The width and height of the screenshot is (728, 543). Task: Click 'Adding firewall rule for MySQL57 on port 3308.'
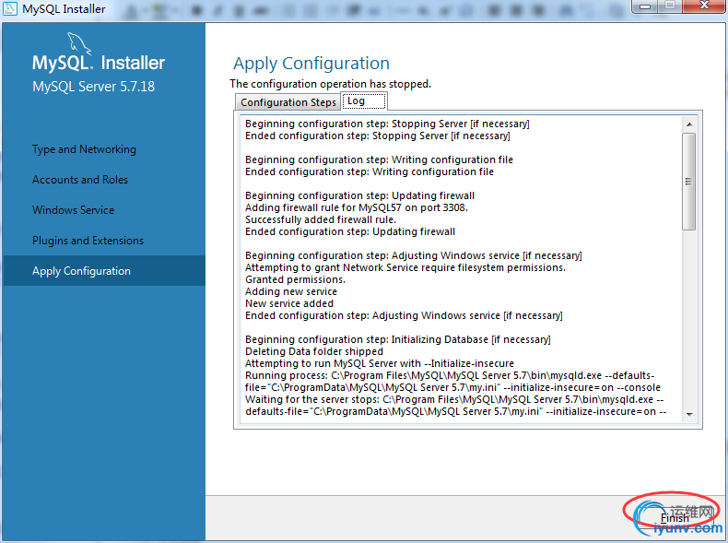tap(356, 207)
